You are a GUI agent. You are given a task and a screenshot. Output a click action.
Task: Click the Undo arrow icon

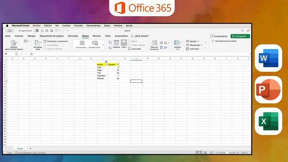coord(56,31)
